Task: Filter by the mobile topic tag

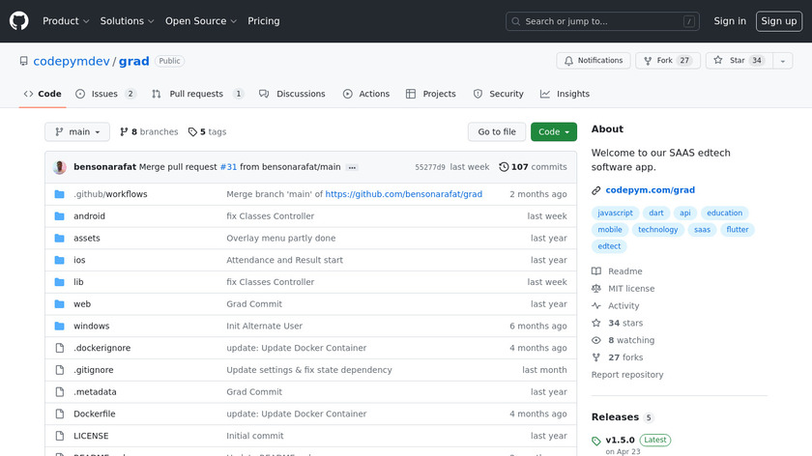Action: pyautogui.click(x=610, y=229)
